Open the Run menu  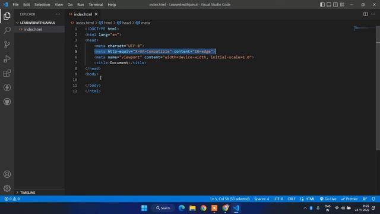pos(81,5)
